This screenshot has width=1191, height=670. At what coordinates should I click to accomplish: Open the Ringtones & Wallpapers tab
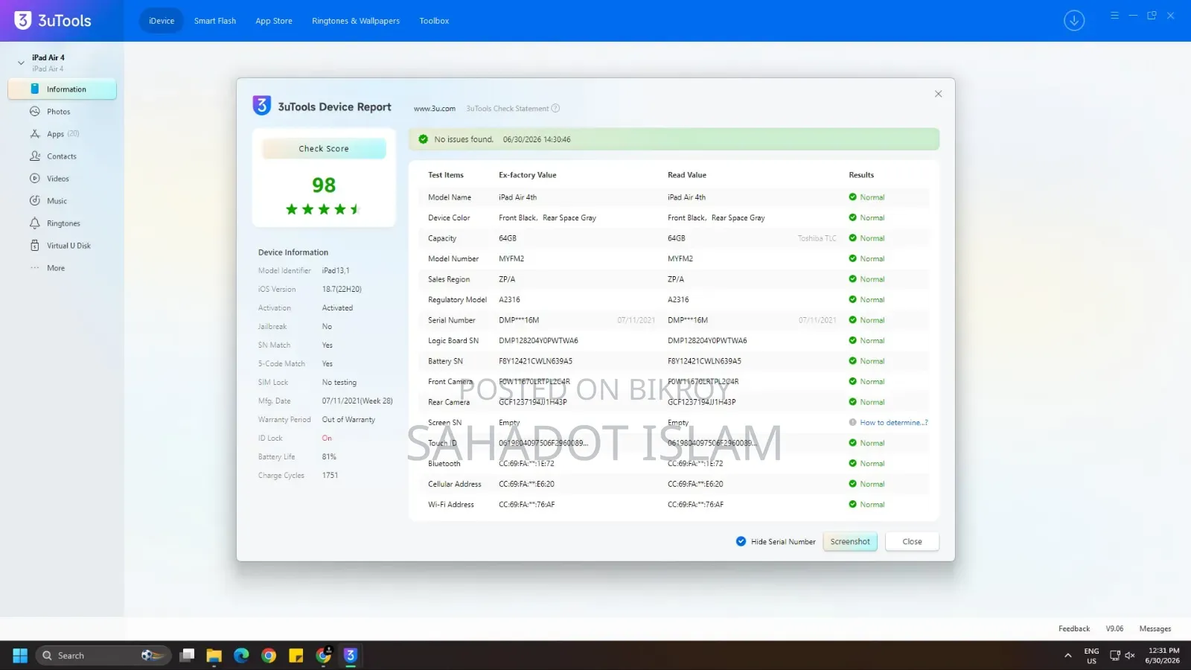tap(356, 21)
